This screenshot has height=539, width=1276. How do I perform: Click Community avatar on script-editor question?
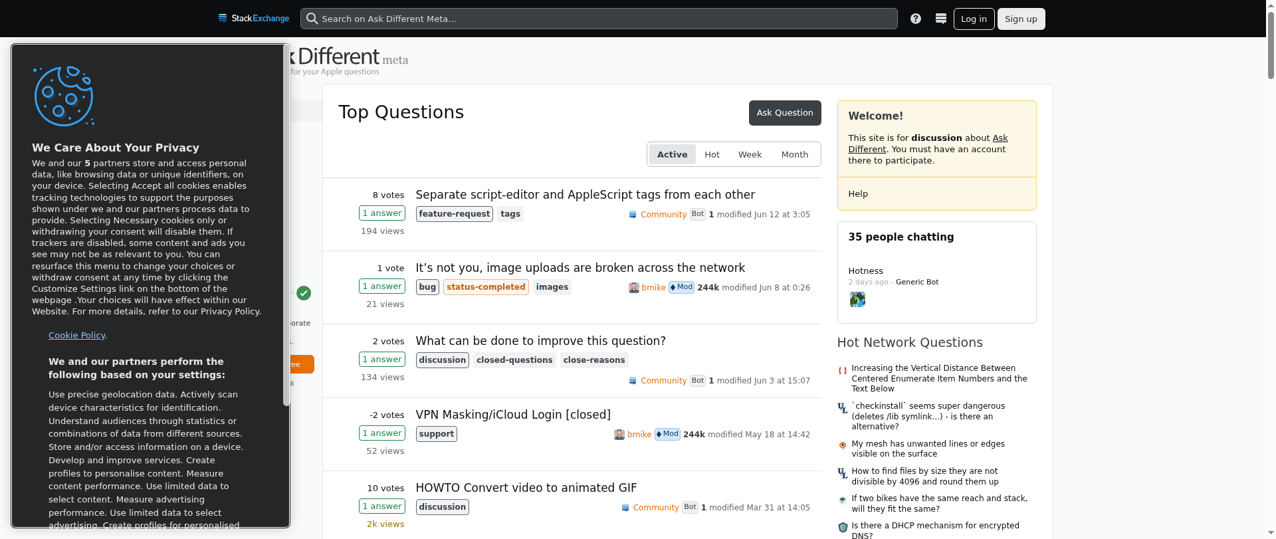click(633, 215)
